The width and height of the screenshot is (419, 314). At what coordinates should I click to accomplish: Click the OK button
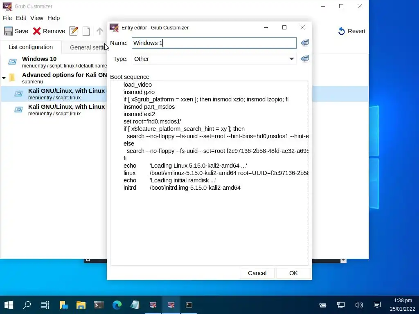click(x=293, y=273)
